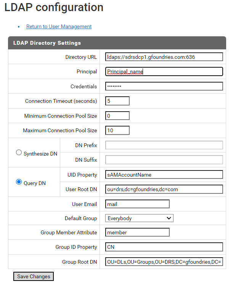Image resolution: width=233 pixels, height=284 pixels.
Task: Select the Query DN radio button
Action: [19, 182]
